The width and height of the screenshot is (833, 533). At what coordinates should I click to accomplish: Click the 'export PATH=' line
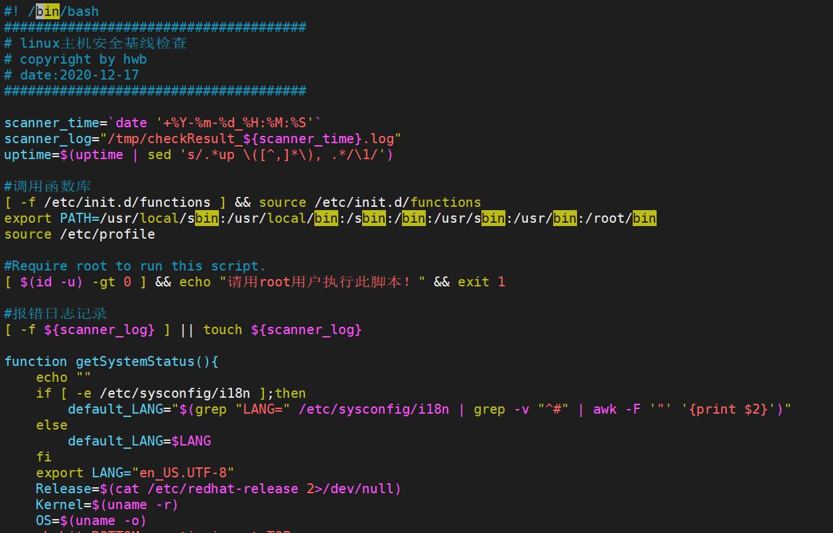tap(330, 218)
